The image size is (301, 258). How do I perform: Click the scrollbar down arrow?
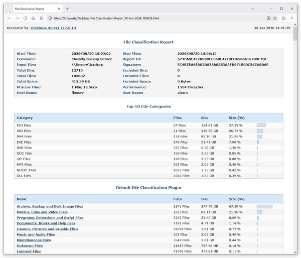[295, 252]
